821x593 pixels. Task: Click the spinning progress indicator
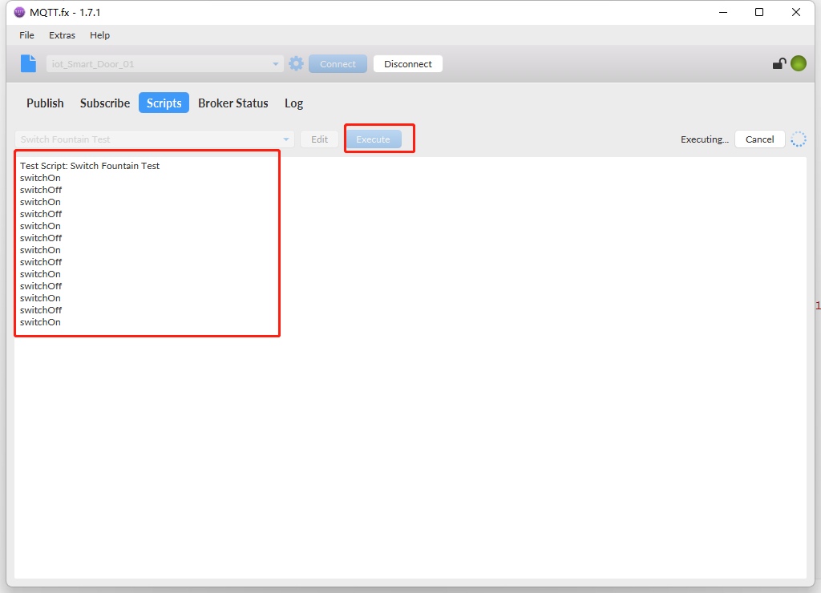pos(799,139)
